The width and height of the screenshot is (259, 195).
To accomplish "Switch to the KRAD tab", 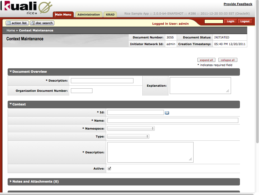I will (110, 15).
